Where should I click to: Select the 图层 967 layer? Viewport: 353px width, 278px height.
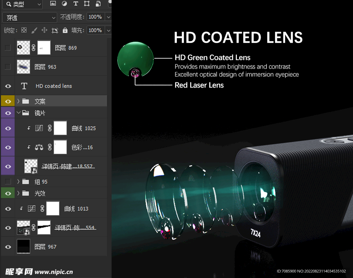[x=46, y=247]
